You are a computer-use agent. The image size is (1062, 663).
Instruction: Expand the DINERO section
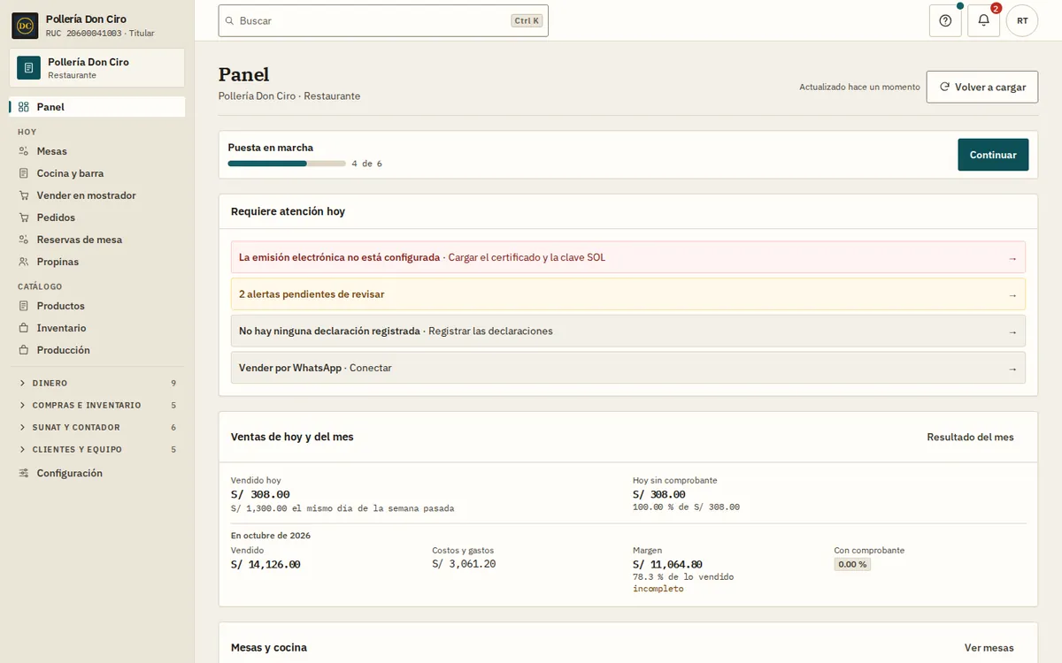tap(97, 383)
